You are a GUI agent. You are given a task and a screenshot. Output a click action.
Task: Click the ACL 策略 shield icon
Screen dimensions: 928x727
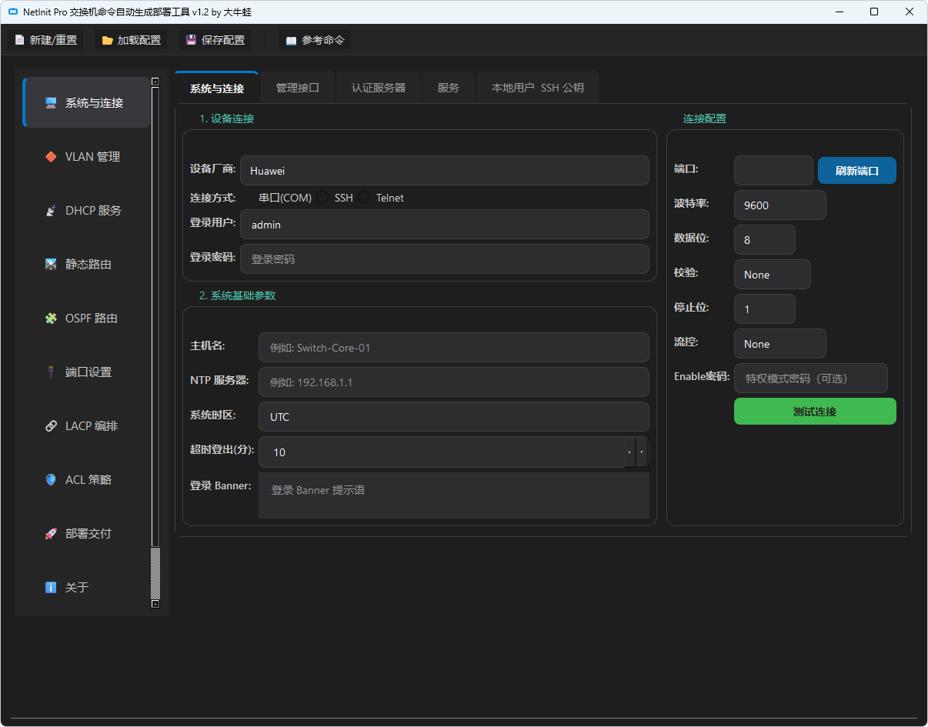tap(51, 480)
